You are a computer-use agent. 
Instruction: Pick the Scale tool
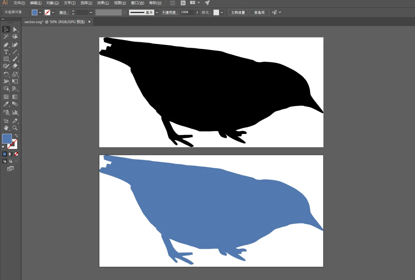click(x=15, y=74)
